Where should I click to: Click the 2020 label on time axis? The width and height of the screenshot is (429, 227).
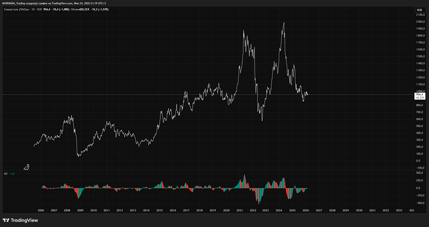(x=226, y=211)
